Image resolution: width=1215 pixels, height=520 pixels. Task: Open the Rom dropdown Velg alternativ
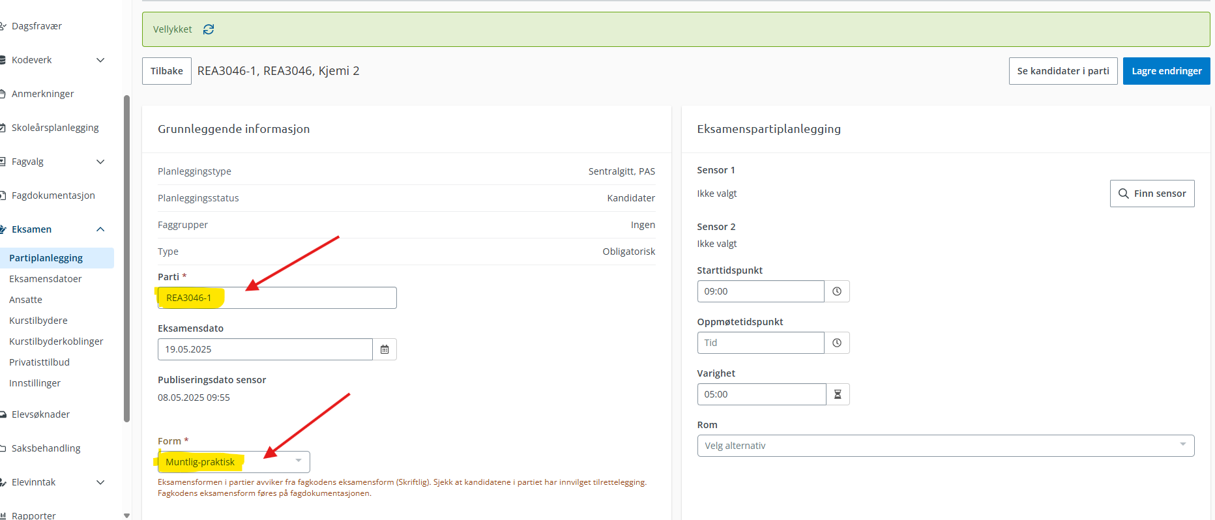click(x=945, y=446)
